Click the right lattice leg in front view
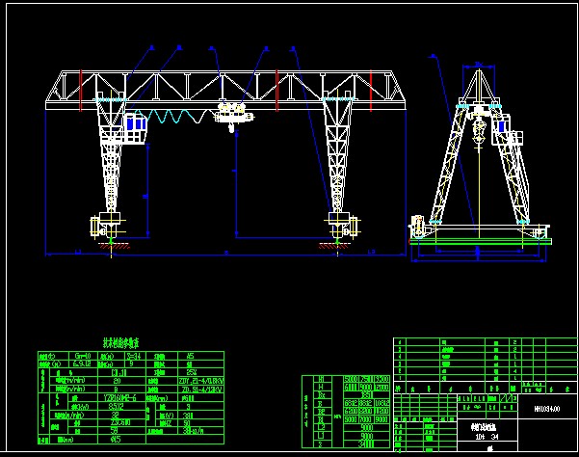The height and width of the screenshot is (457, 579). coord(337,159)
